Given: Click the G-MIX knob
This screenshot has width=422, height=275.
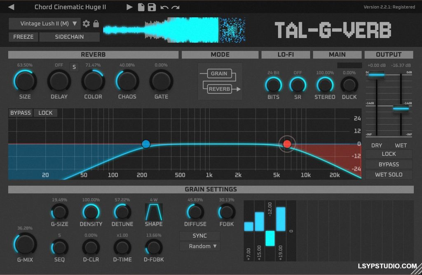Looking at the screenshot, I should 25,244.
